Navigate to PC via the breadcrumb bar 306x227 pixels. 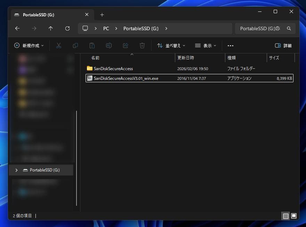coord(106,28)
